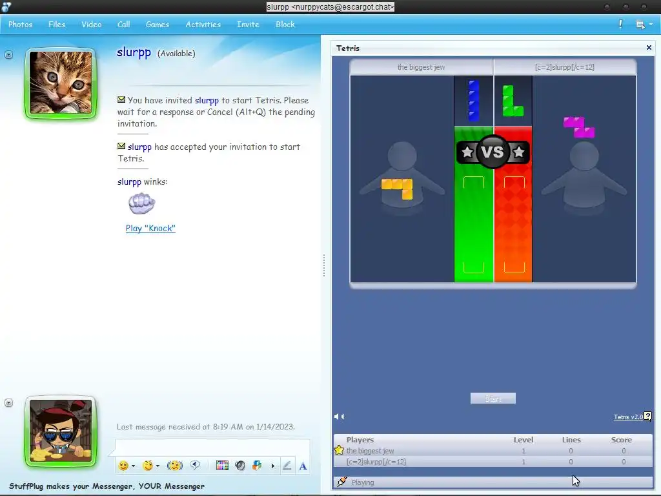
Task: Click the yellow J tetromino piece
Action: coord(397,189)
